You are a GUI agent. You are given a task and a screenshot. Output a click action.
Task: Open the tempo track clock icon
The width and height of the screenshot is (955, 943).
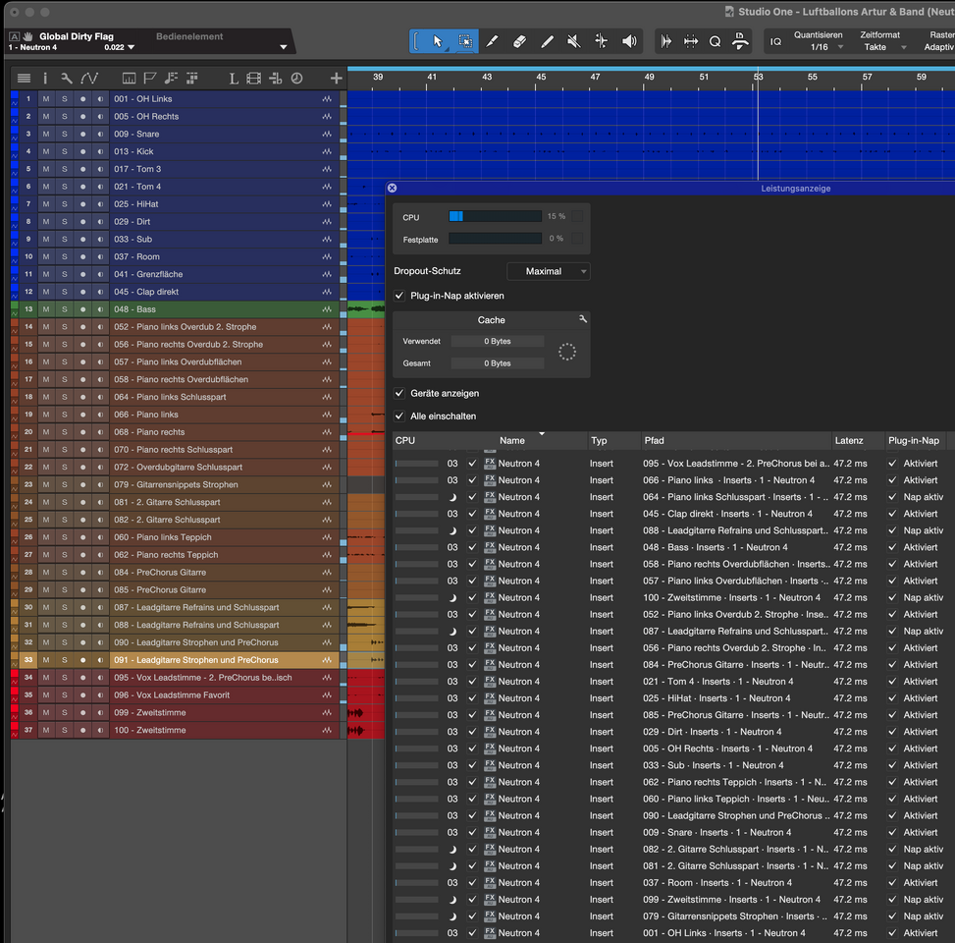tap(296, 78)
